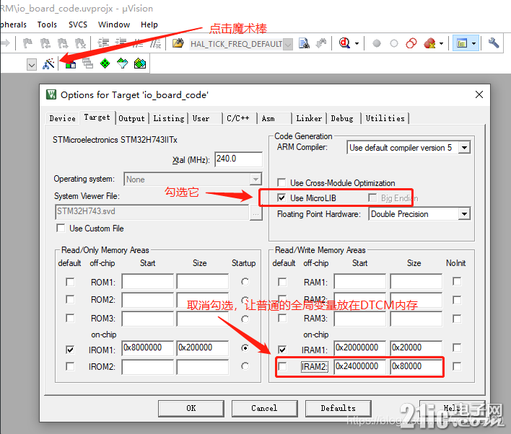Click the Manage Run-Time Environment green diamond icon
Screen dimensions: 511x434
click(x=105, y=63)
